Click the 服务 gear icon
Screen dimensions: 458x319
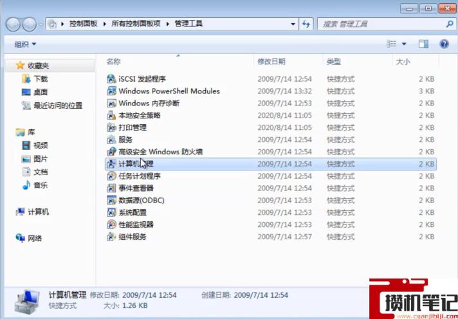111,140
